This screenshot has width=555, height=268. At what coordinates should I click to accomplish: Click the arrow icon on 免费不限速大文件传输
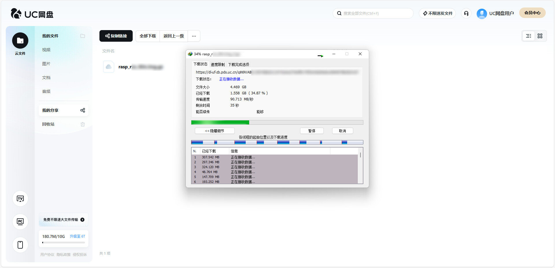[82, 220]
